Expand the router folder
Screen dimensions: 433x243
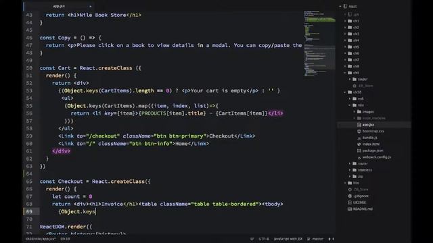[x=350, y=163]
